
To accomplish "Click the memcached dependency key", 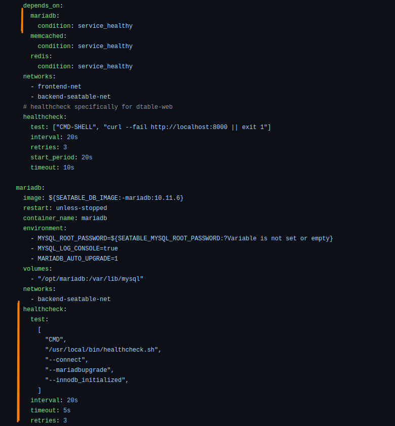I will pyautogui.click(x=47, y=36).
